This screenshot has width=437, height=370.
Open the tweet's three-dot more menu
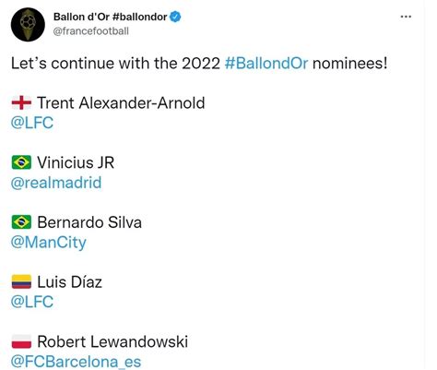point(406,17)
